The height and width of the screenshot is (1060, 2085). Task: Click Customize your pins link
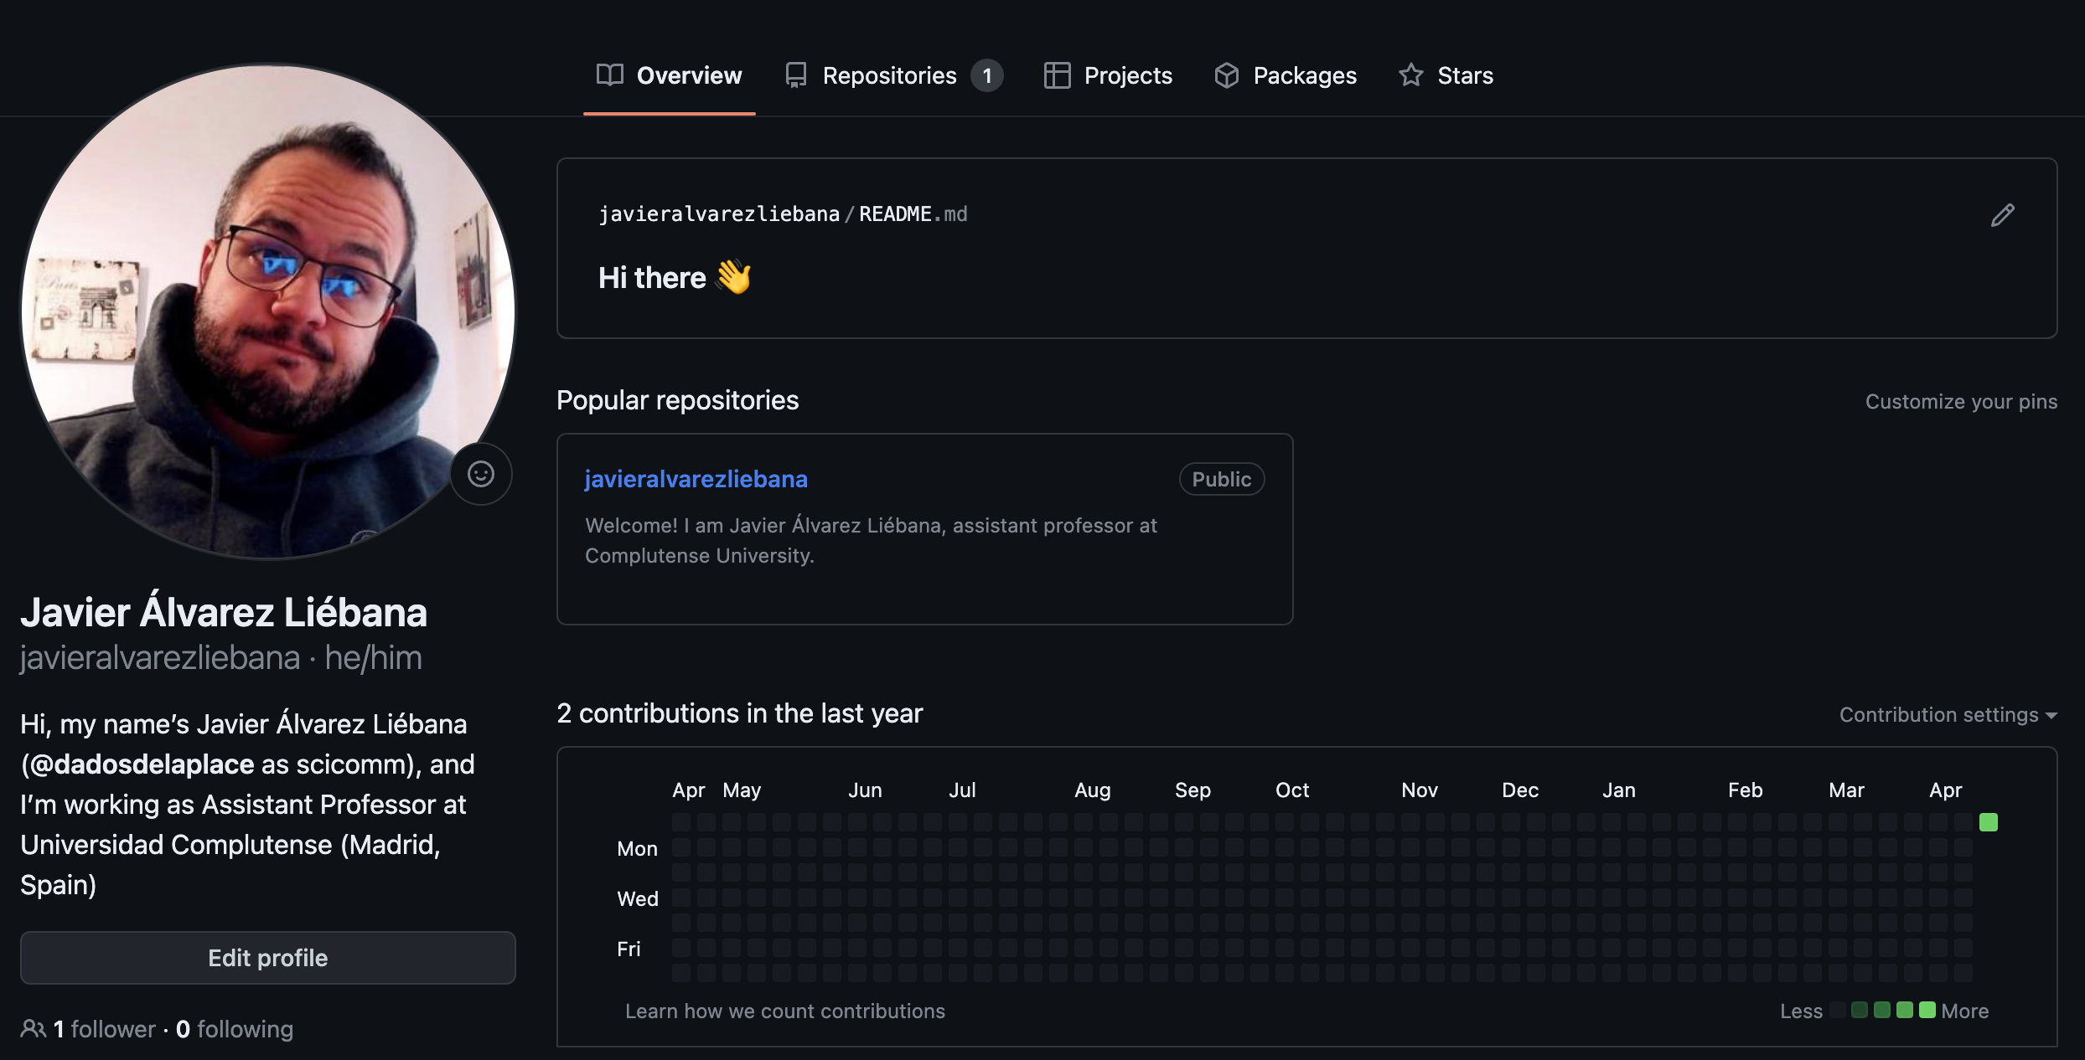pos(1960,402)
